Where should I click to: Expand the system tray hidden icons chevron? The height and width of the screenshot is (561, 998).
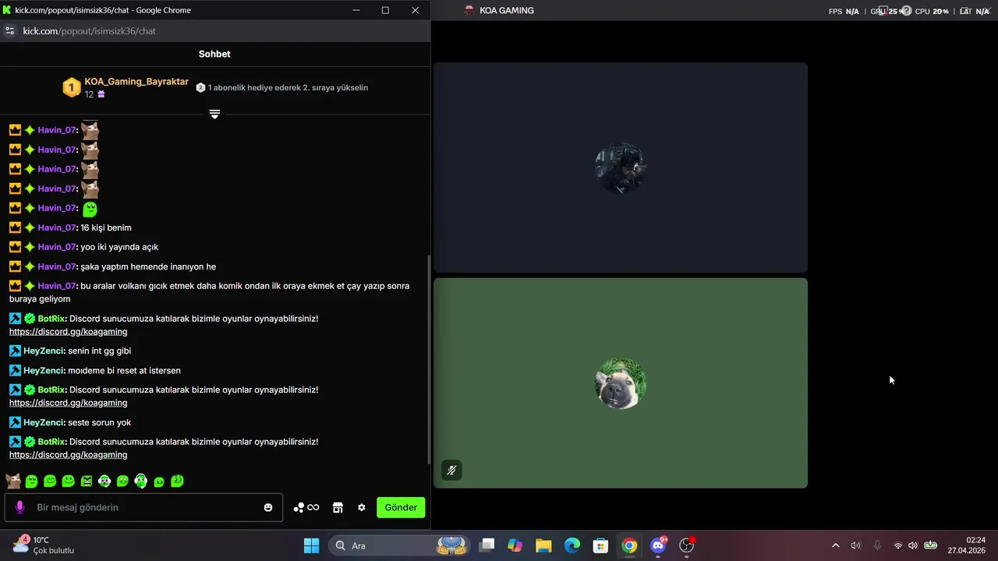(836, 545)
